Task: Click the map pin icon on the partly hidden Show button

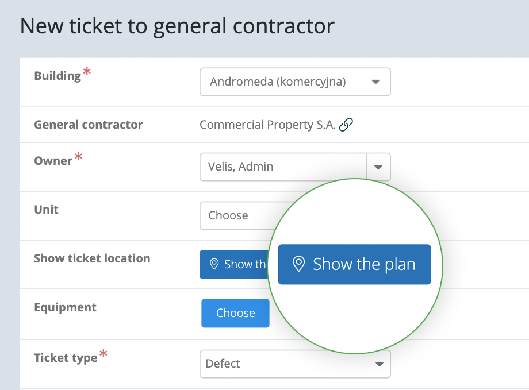Action: click(x=214, y=264)
